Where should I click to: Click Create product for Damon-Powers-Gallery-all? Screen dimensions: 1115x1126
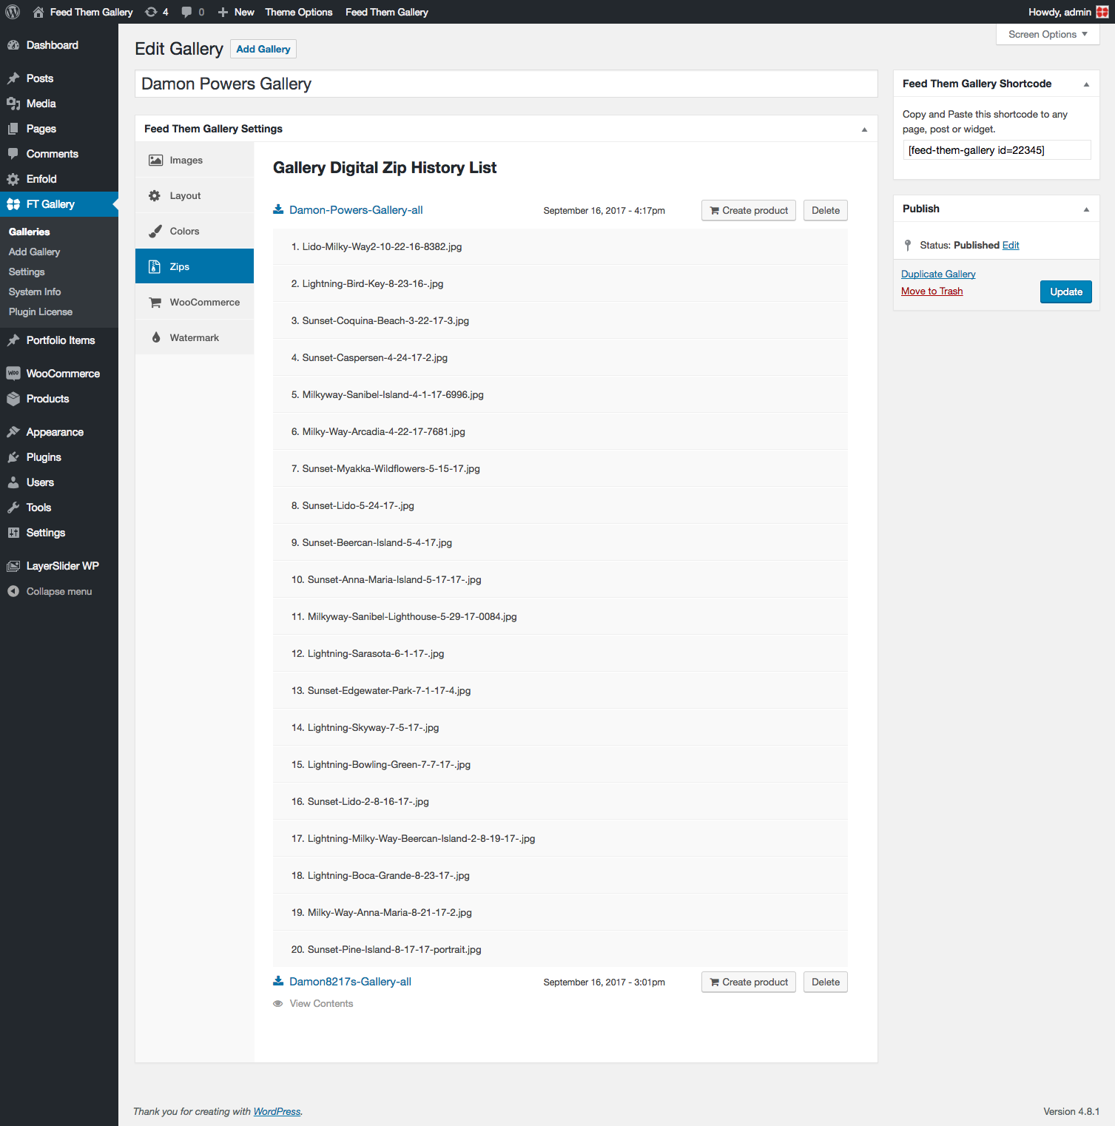tap(749, 210)
